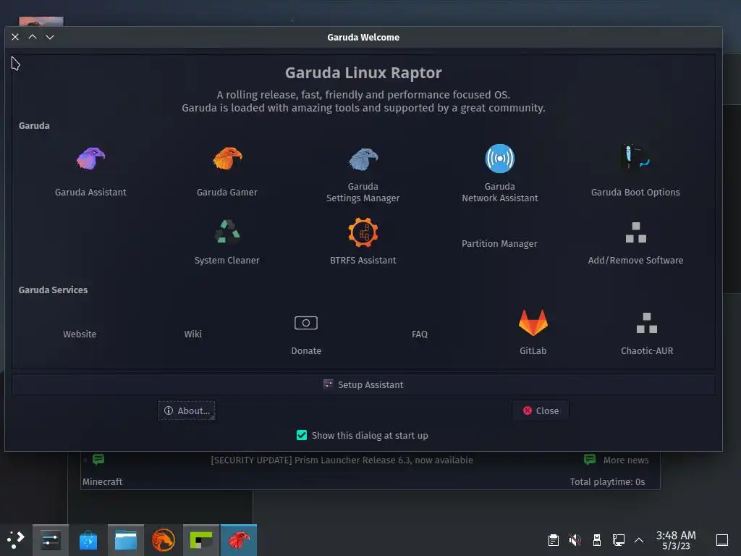
Task: Open Garuda Assistant purple eagle icon
Action: point(90,159)
